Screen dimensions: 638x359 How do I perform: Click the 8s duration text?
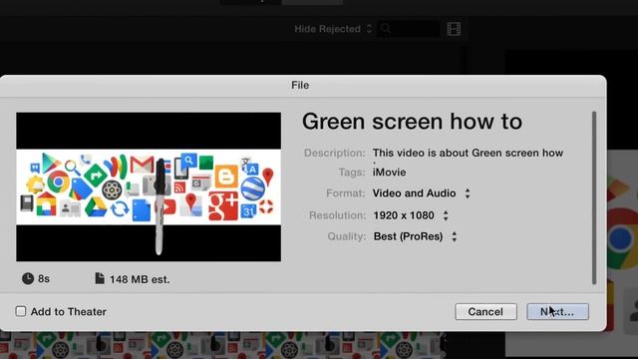44,279
